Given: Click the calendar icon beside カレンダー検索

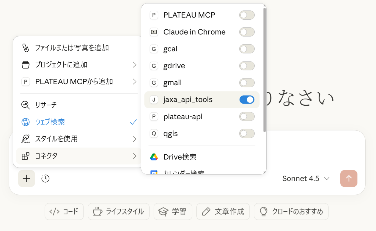Looking at the screenshot, I should click(154, 173).
